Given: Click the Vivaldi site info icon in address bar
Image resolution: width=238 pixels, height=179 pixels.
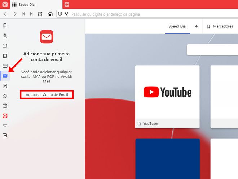Looking at the screenshot, I should pos(66,14).
